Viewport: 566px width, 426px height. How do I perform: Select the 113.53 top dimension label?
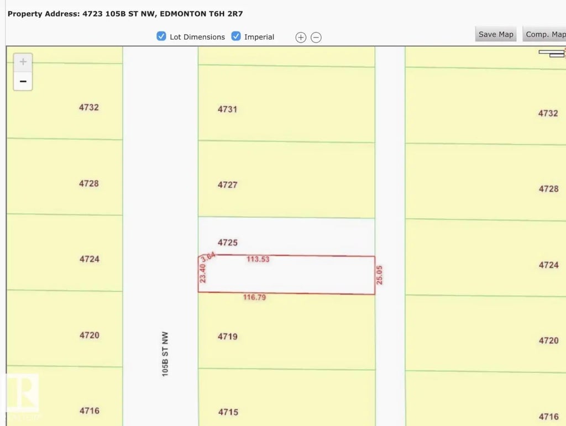tap(258, 259)
